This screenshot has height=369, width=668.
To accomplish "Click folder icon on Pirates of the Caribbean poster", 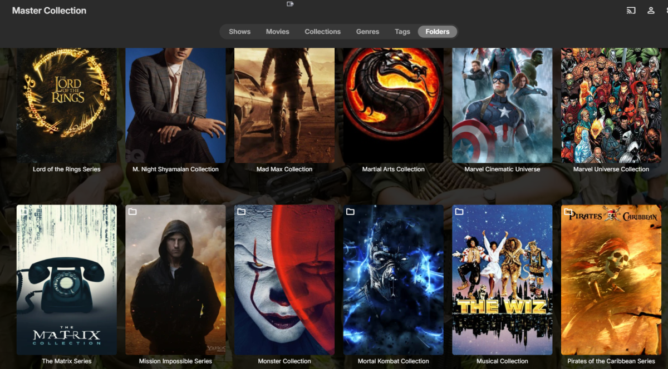I will point(568,212).
